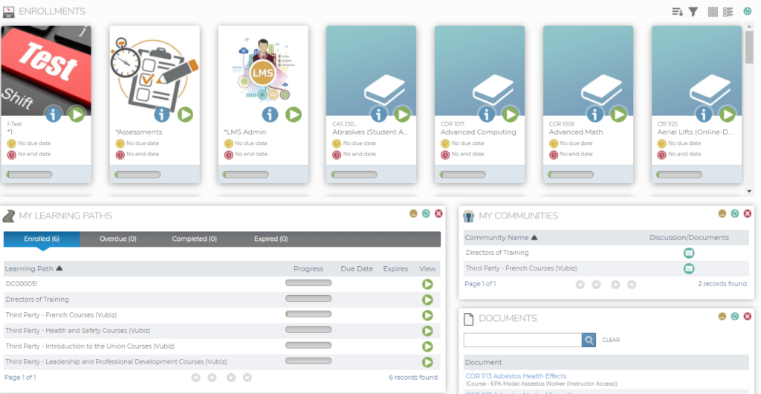Click the DC000051 progress bar
Image resolution: width=761 pixels, height=394 pixels.
(308, 283)
